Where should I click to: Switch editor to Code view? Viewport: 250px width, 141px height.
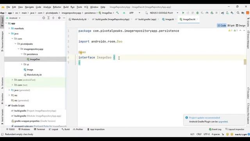coord(222,25)
